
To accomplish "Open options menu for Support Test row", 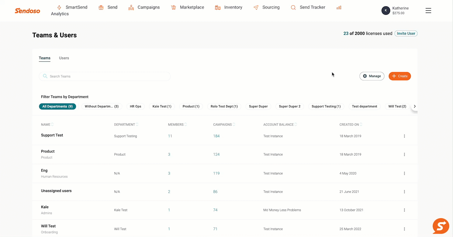I will (404, 136).
